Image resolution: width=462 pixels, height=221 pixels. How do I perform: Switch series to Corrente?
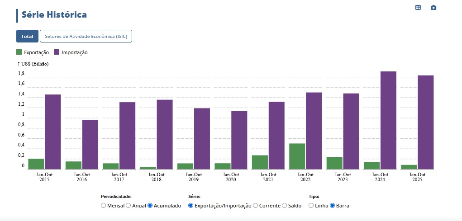(256, 206)
